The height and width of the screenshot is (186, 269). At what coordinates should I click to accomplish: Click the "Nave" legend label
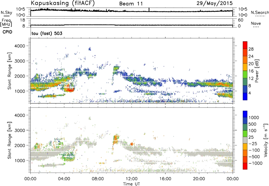coord(256,23)
